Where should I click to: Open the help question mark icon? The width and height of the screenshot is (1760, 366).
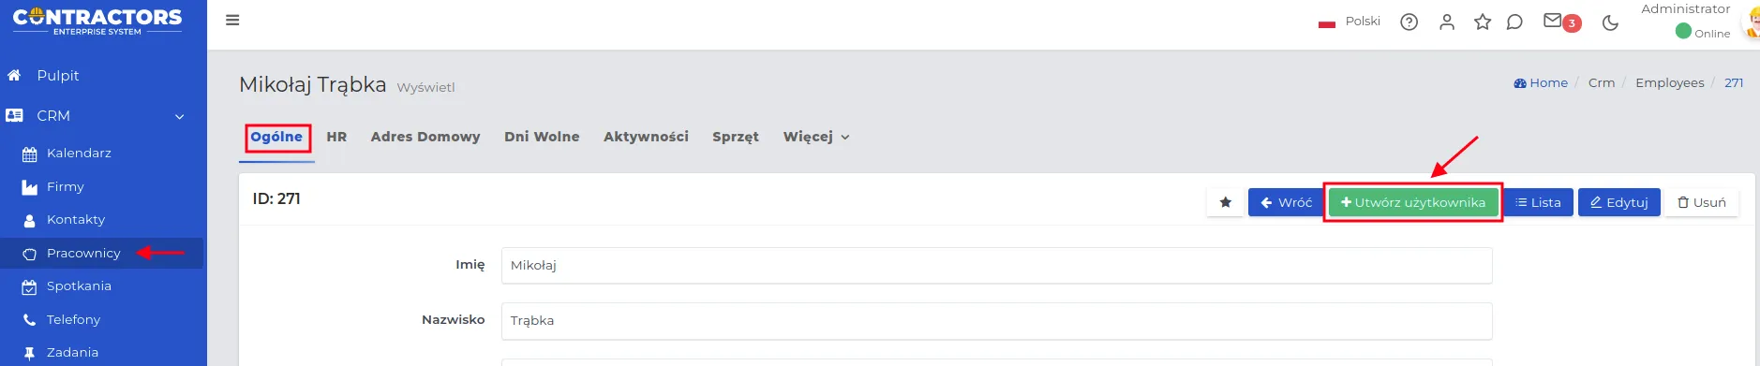pos(1409,22)
